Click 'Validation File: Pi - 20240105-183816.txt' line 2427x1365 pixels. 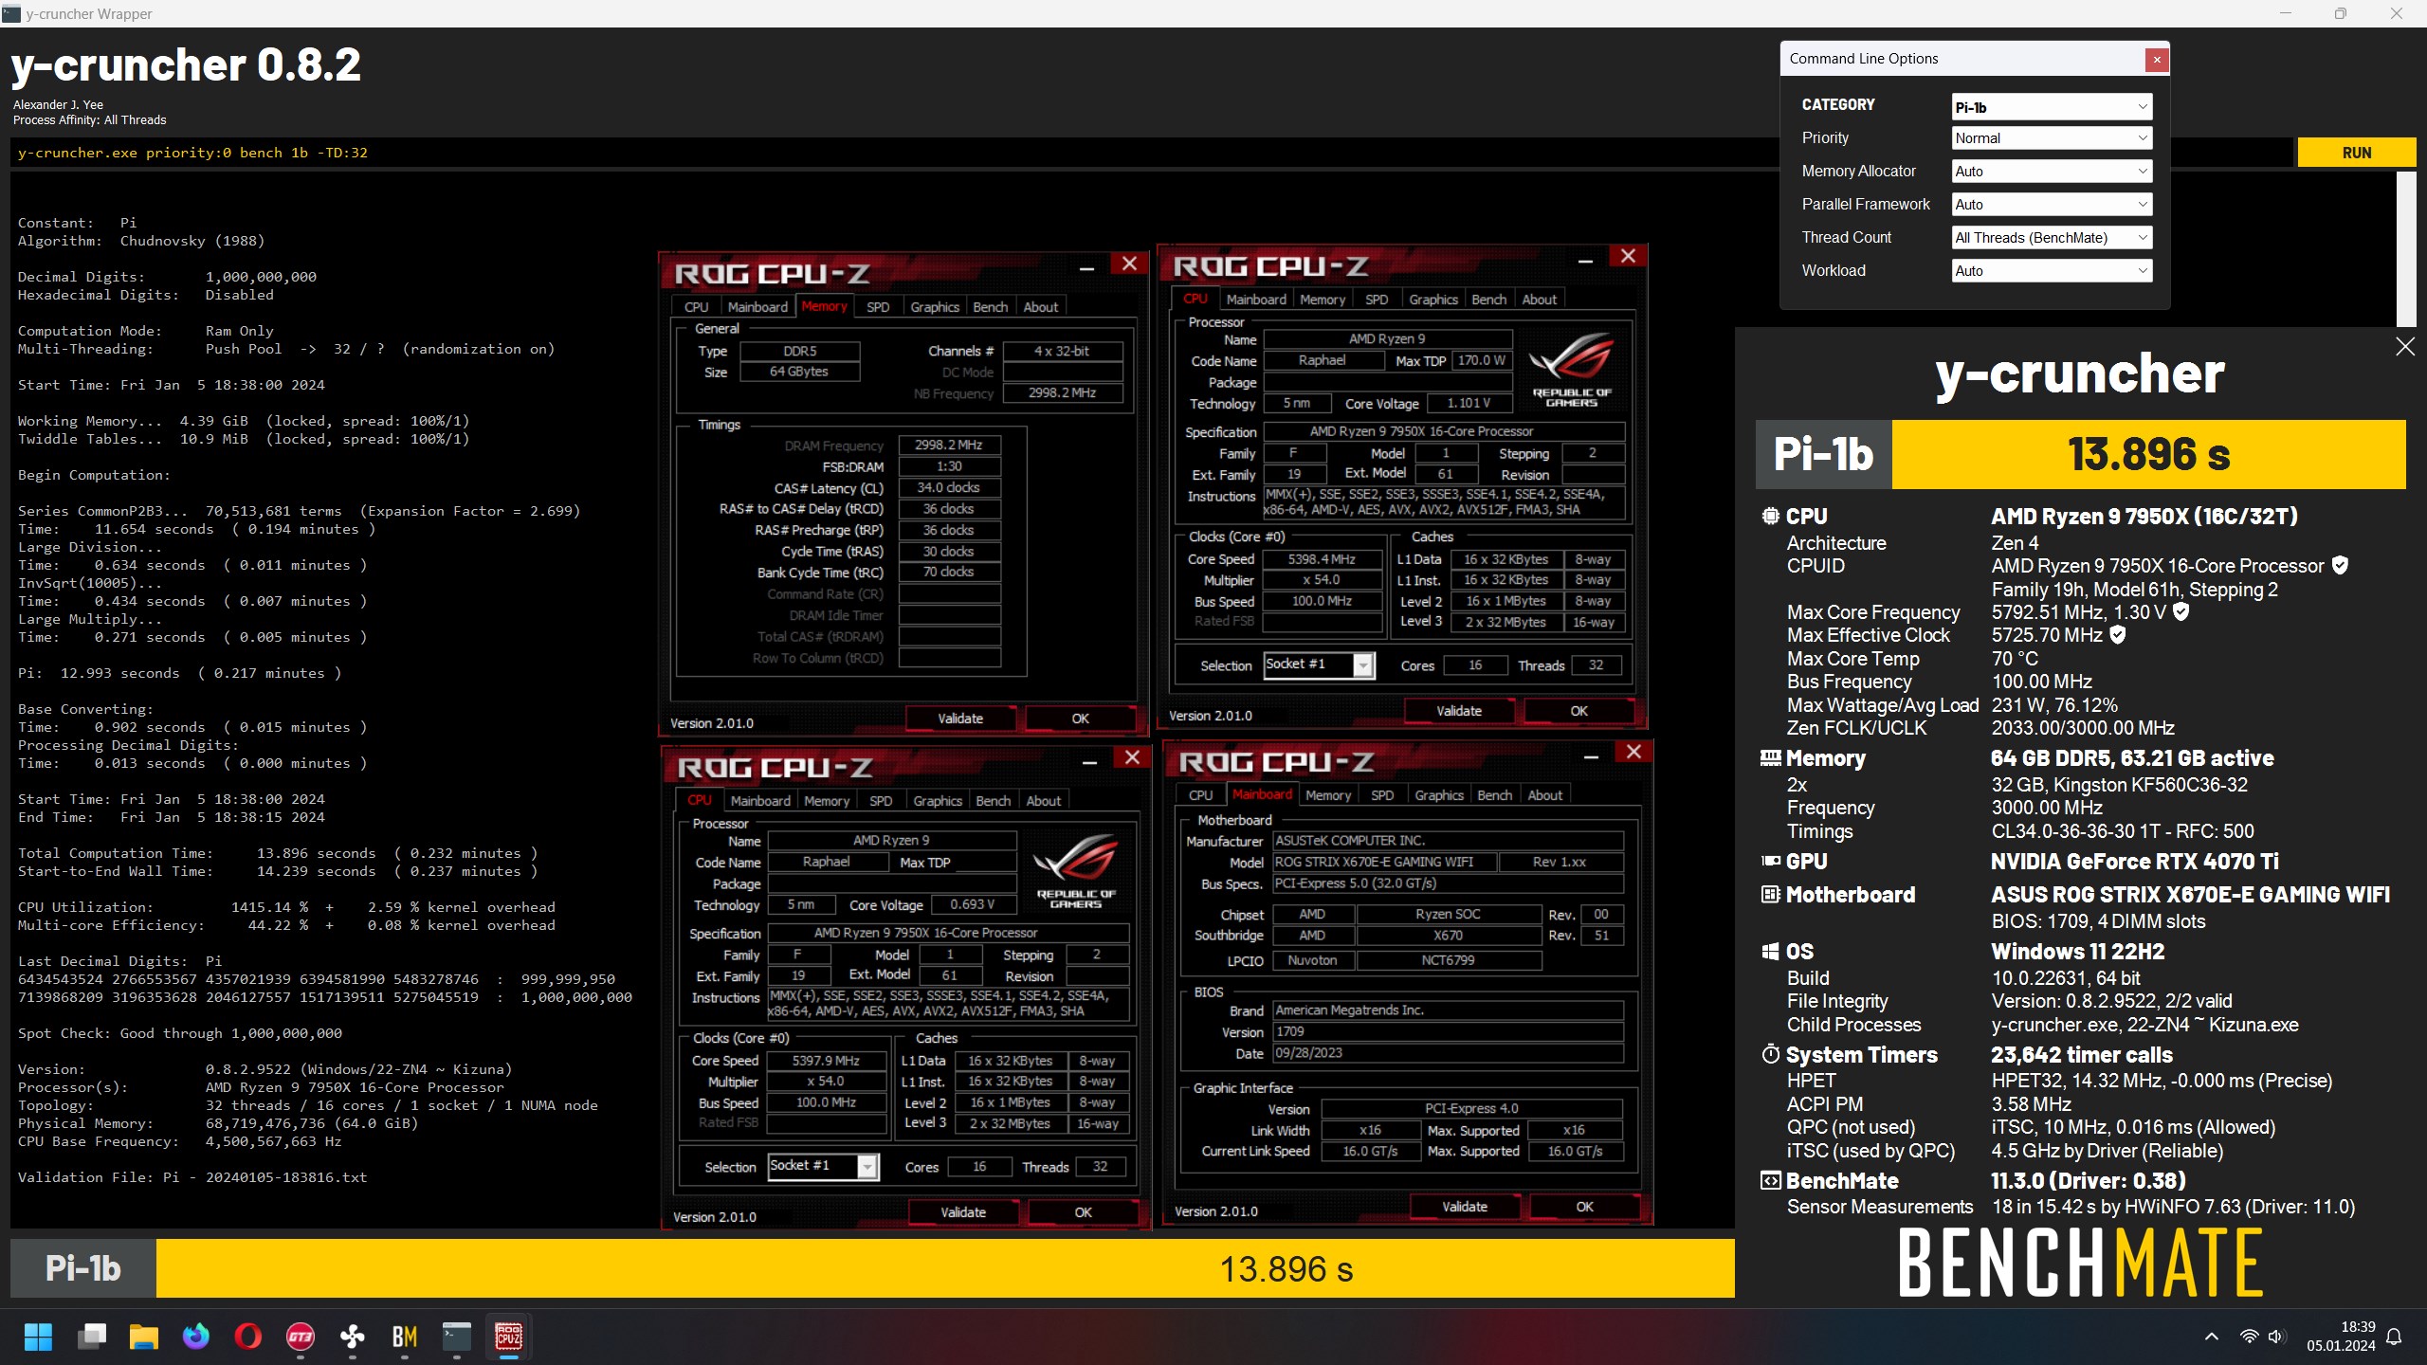pyautogui.click(x=192, y=1177)
